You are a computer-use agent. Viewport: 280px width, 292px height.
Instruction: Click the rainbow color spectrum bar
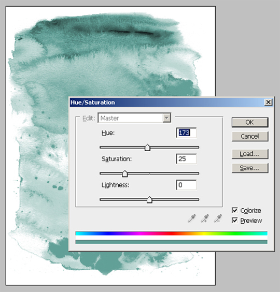tap(172, 233)
